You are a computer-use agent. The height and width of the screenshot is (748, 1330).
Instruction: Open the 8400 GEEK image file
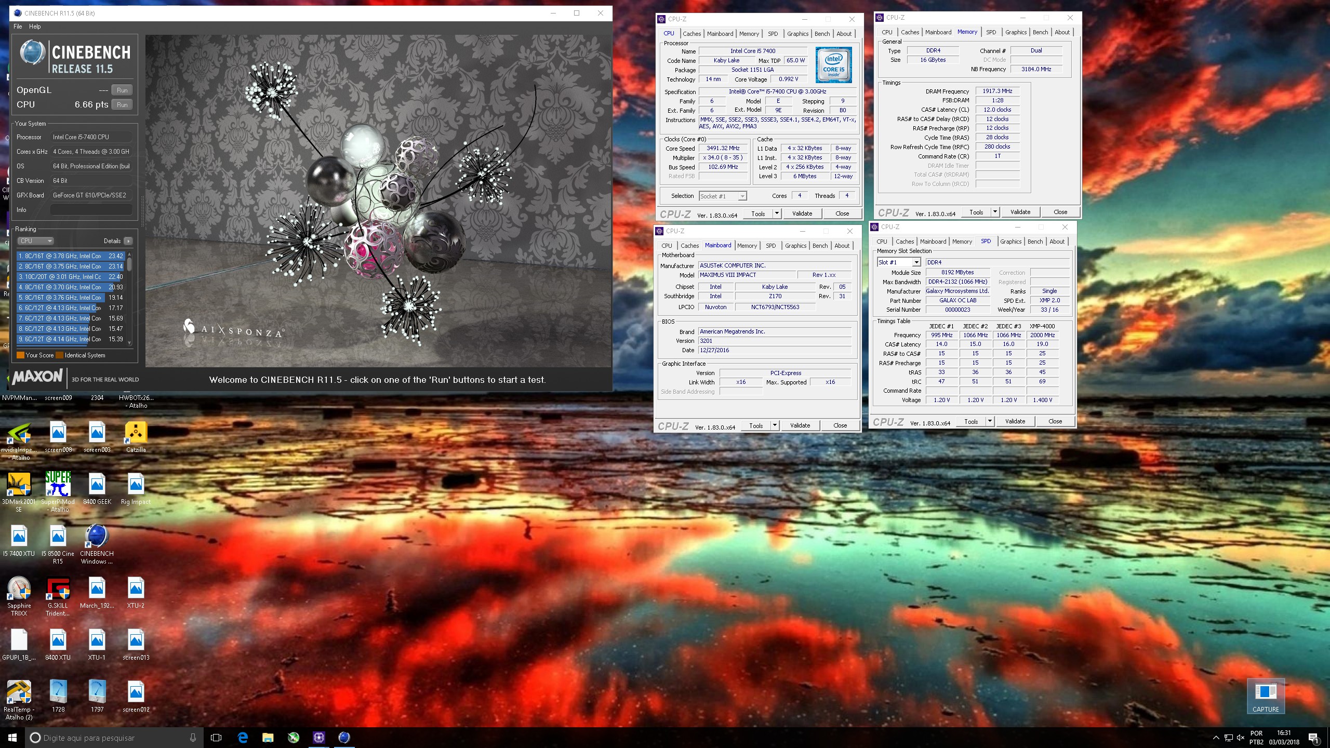coord(97,484)
